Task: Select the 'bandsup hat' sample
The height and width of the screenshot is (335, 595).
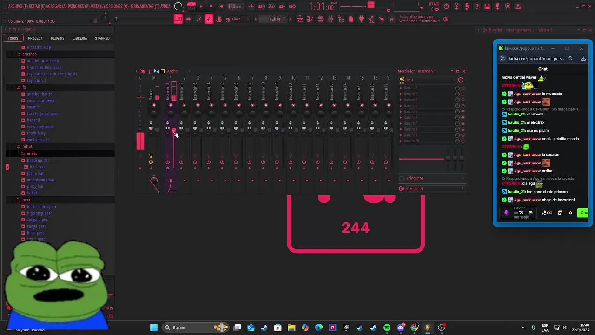Action: pos(38,161)
